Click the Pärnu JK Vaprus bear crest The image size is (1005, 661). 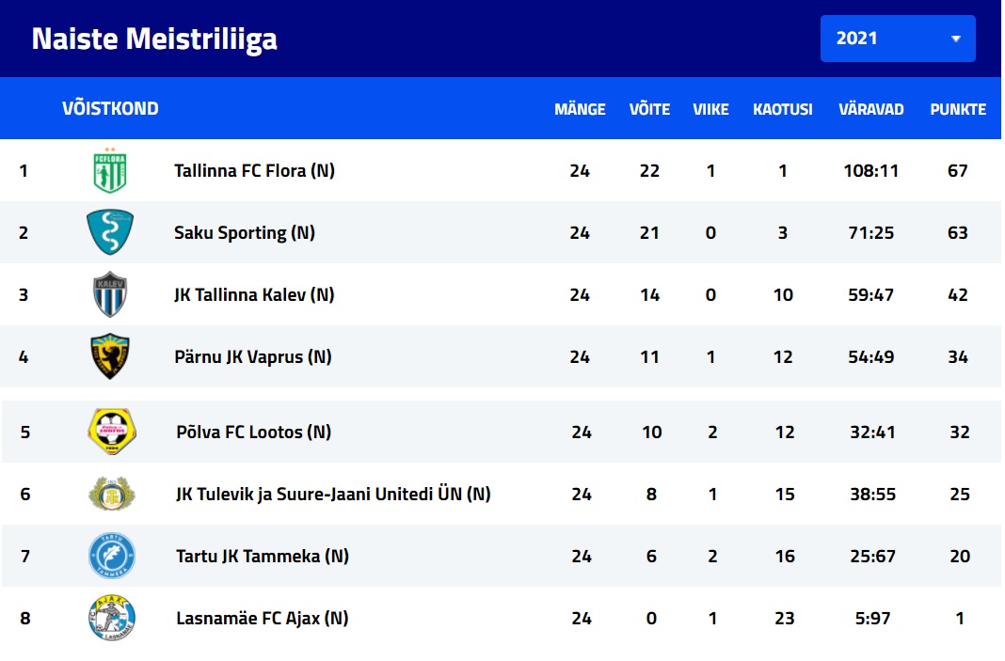pyautogui.click(x=110, y=356)
